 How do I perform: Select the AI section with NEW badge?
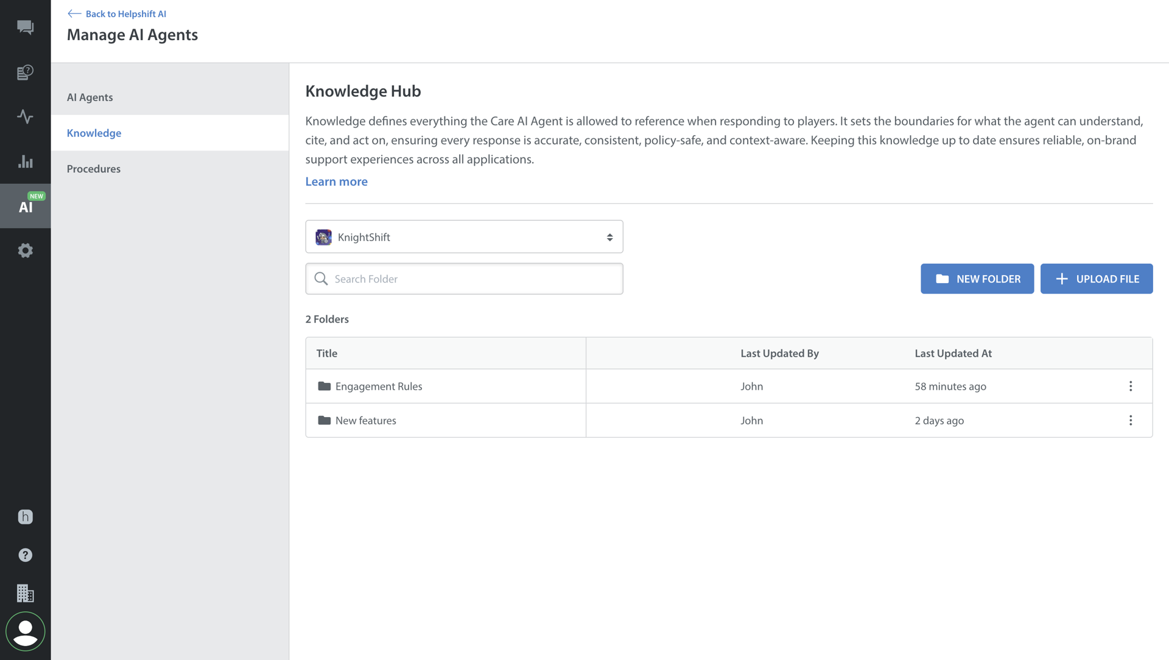coord(25,206)
